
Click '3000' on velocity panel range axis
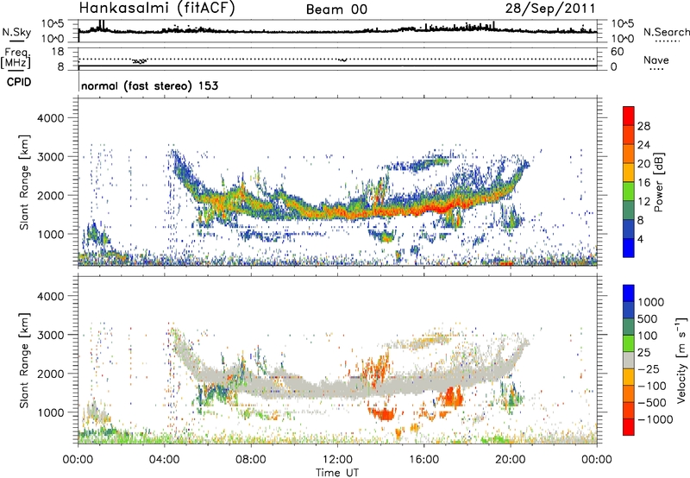[x=51, y=335]
